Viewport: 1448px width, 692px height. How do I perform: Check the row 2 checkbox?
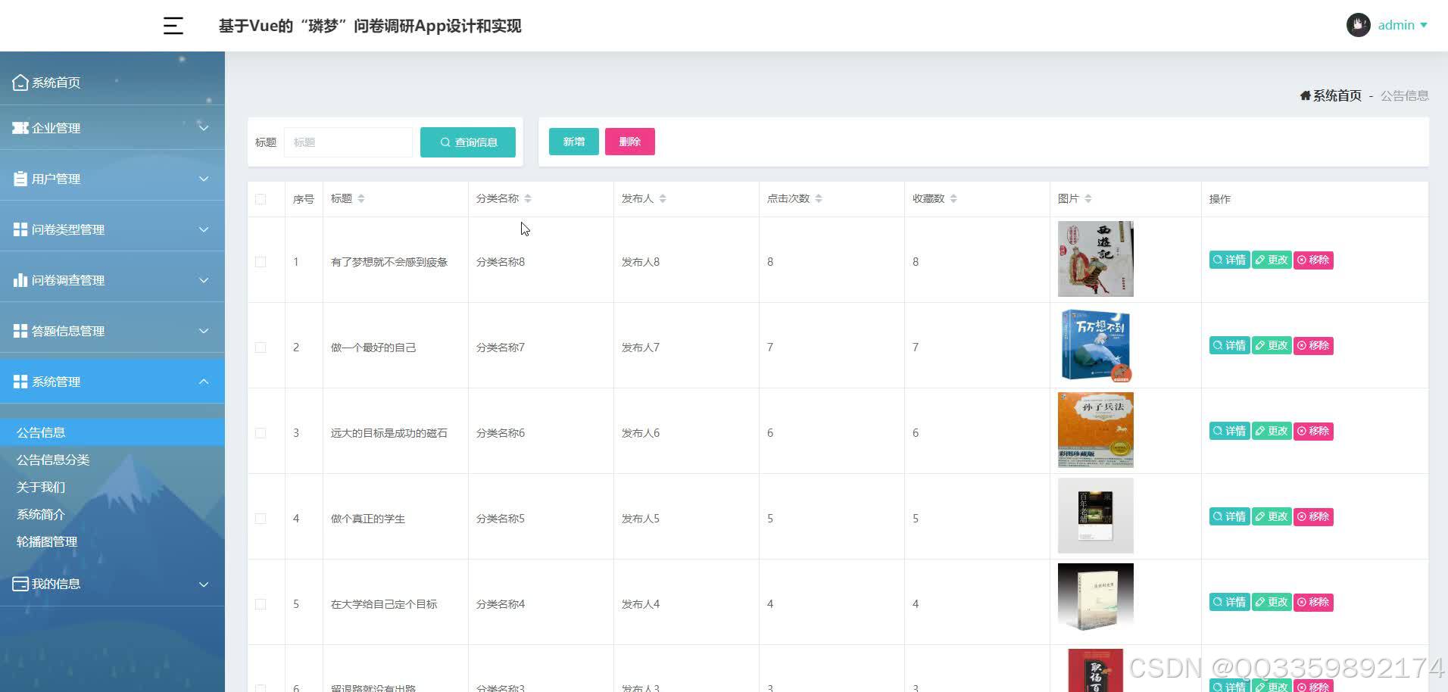coord(261,348)
